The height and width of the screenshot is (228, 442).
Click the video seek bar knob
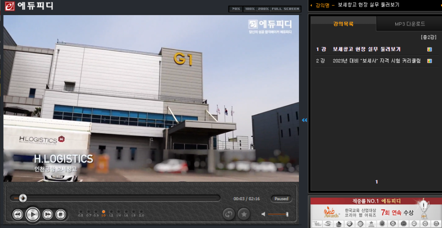coord(23,198)
